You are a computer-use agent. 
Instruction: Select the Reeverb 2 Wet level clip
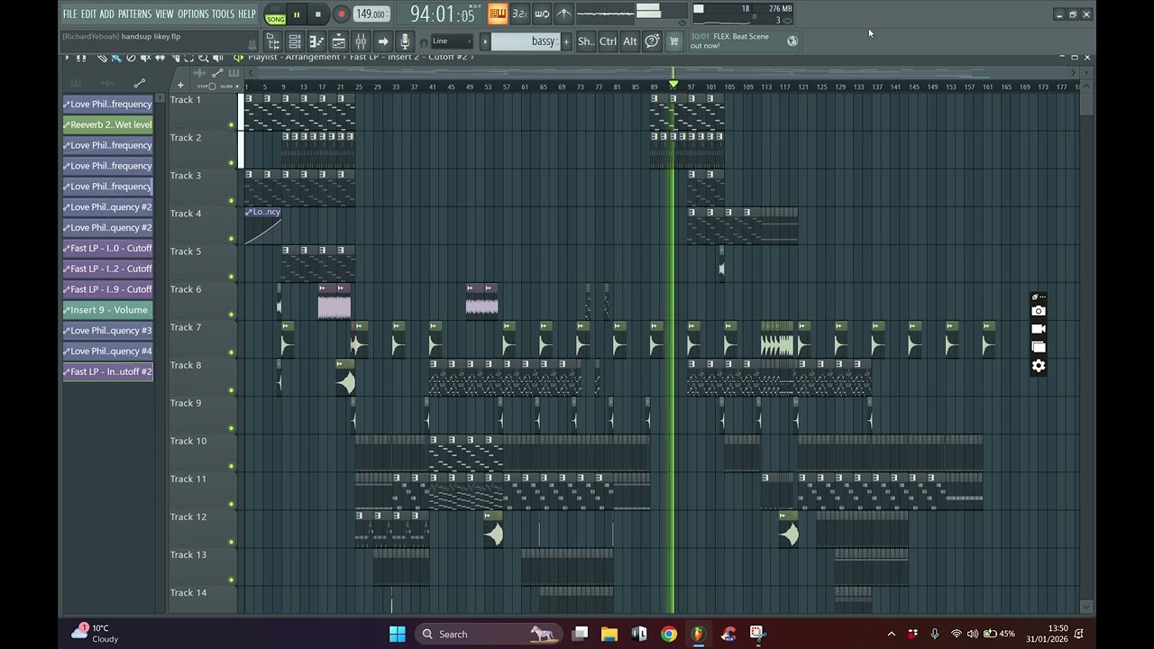click(x=107, y=124)
